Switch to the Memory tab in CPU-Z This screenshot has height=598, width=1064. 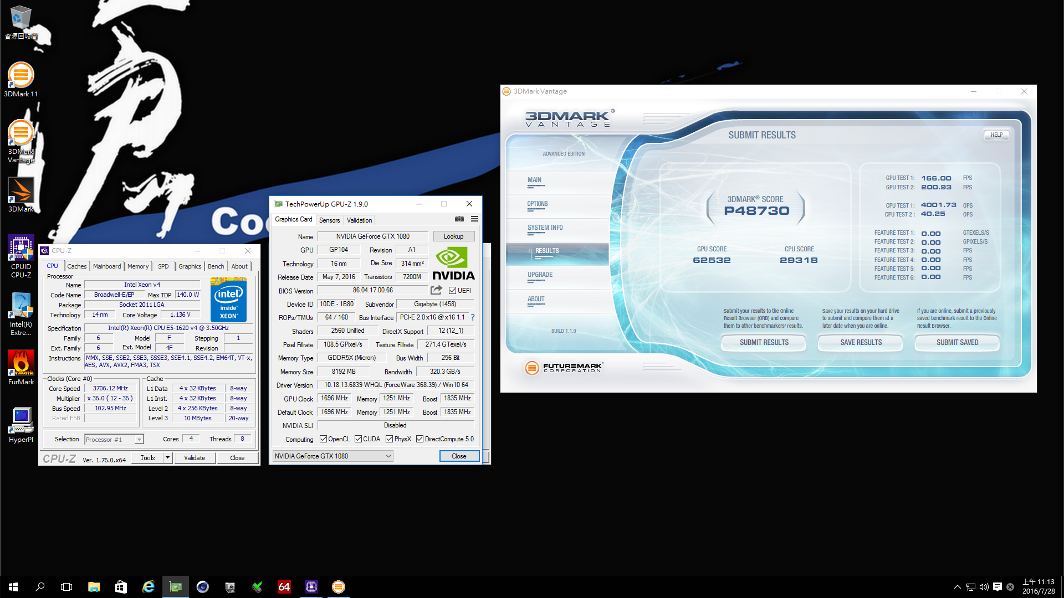tap(138, 266)
